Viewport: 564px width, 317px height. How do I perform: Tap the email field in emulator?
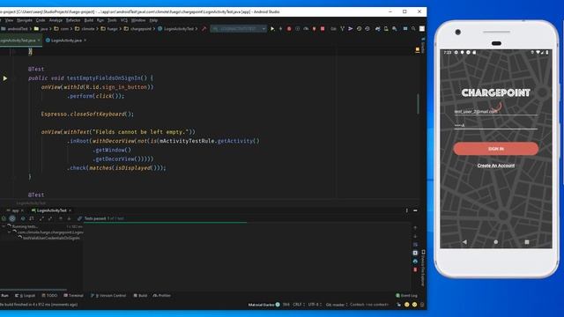coord(495,112)
